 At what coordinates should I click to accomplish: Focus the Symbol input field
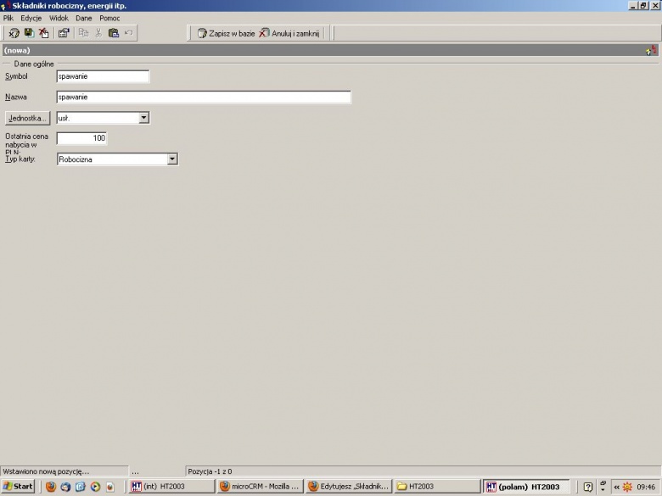[x=103, y=76]
